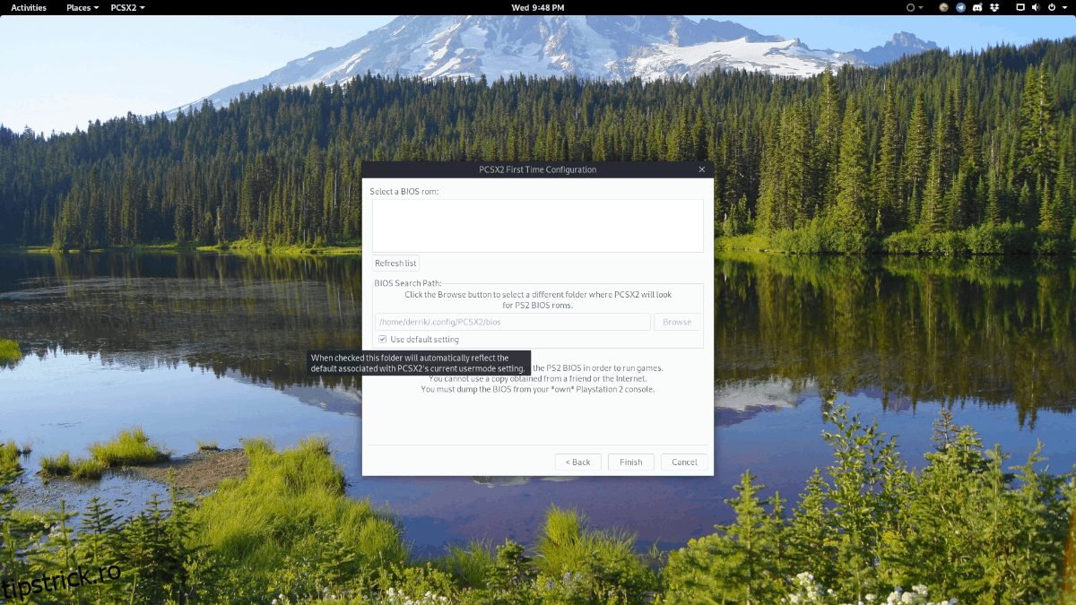Click the round brown tray icon left of Telegram
Image resolution: width=1076 pixels, height=605 pixels.
[x=943, y=7]
